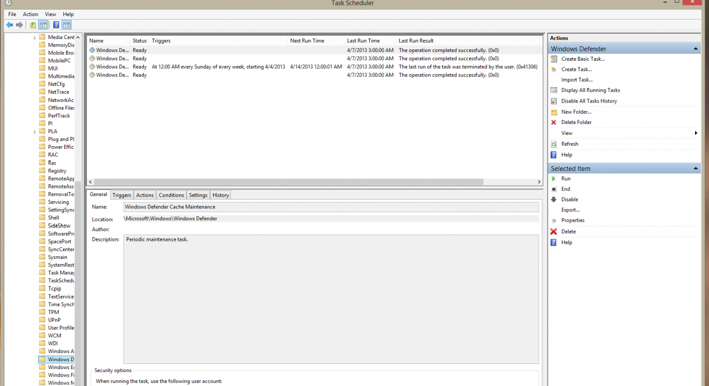Switch to the General tab
This screenshot has width=709, height=386.
click(98, 195)
